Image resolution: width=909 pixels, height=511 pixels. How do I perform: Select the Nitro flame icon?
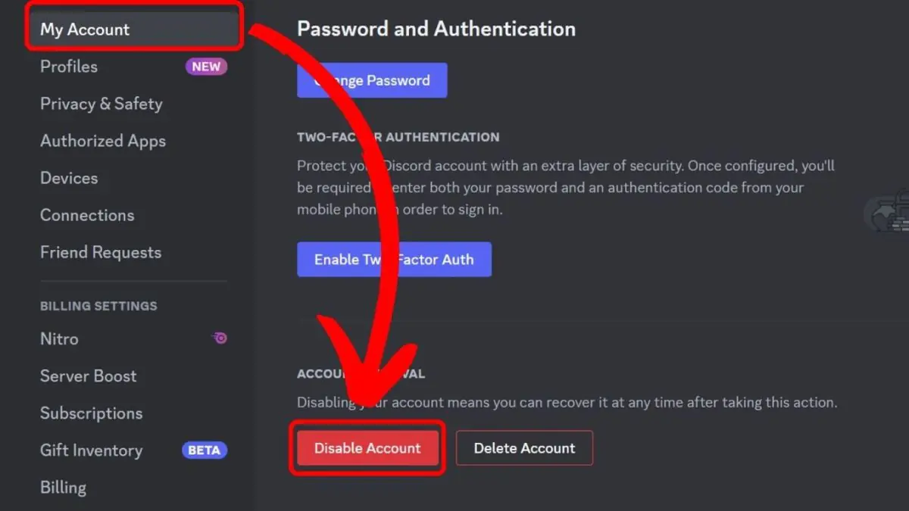(219, 338)
